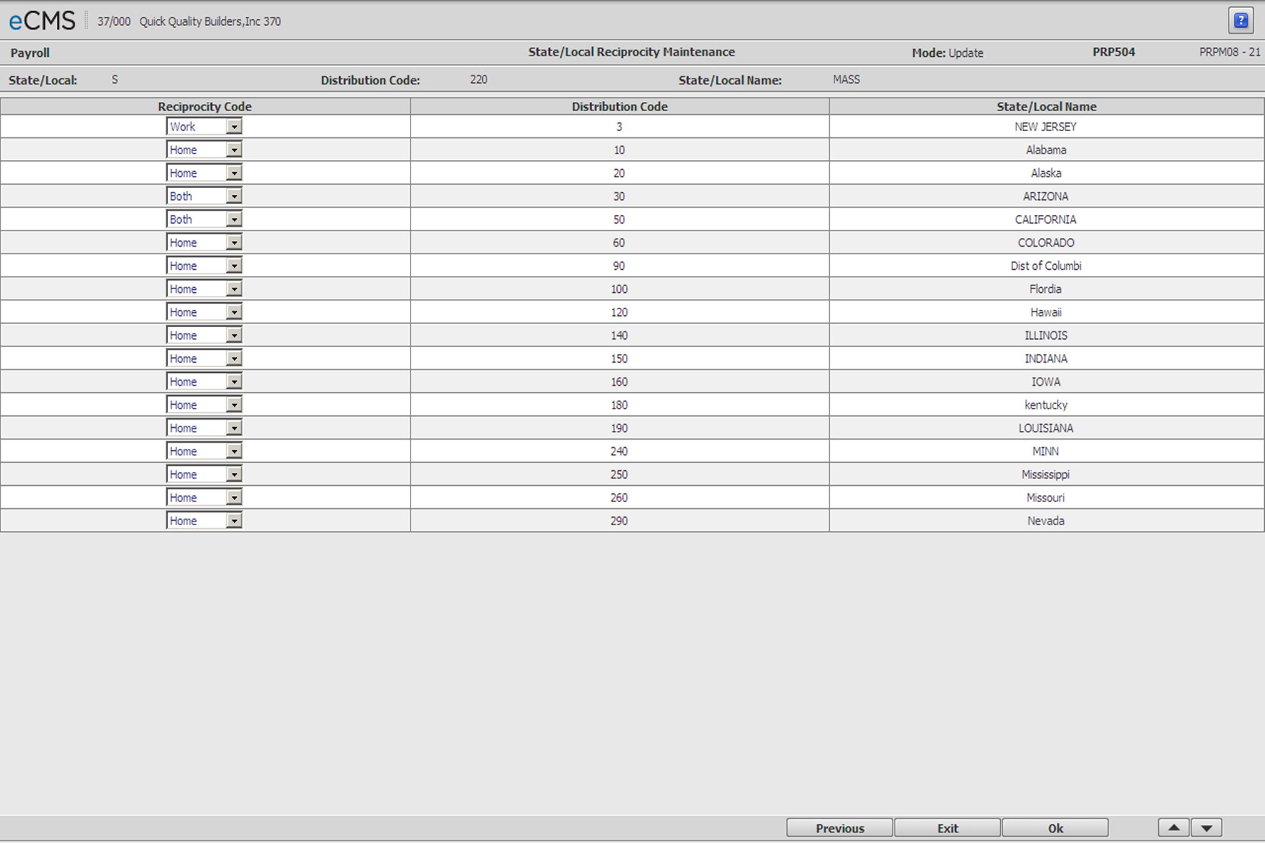Click the Distribution Code column header
Screen dimensions: 1265x843
pos(619,107)
